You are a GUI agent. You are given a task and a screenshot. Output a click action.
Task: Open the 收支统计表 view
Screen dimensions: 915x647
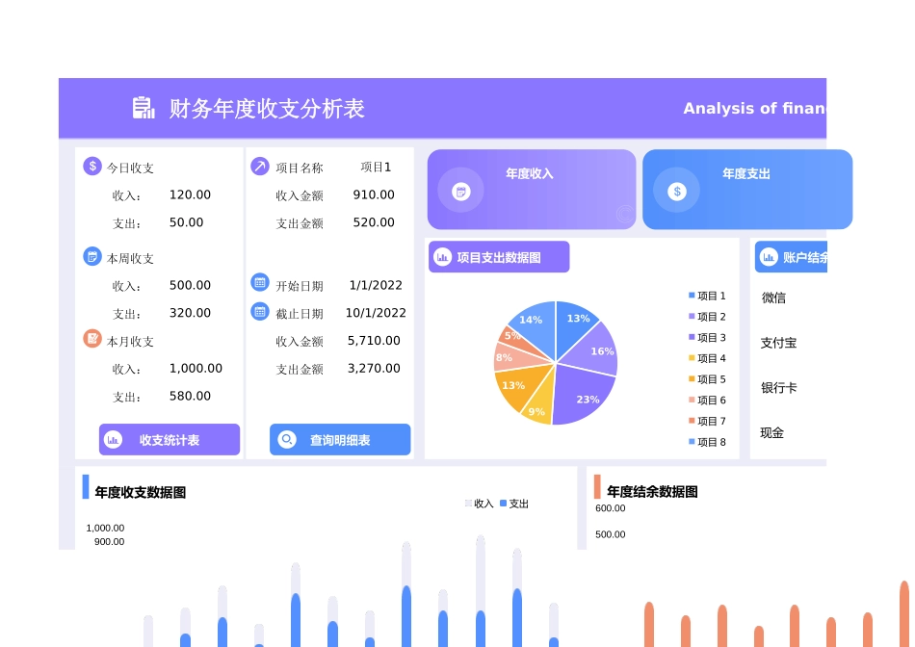[x=169, y=439]
